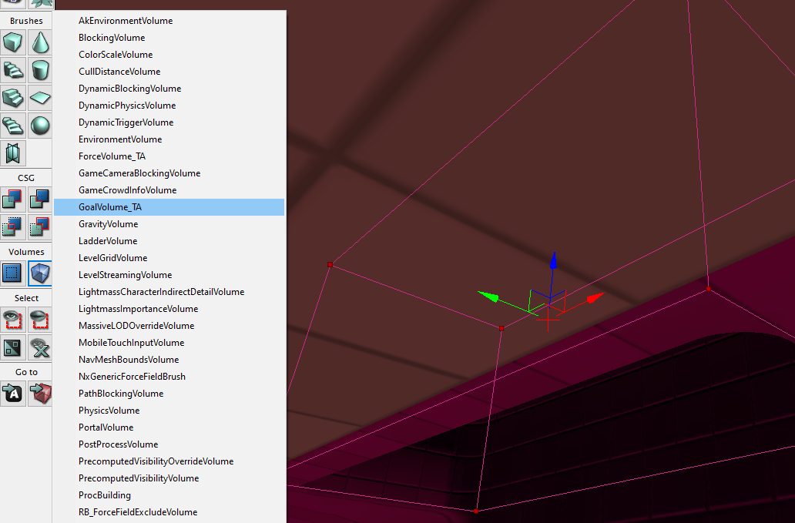
Task: Select BlockingVolume in the menu
Action: point(112,38)
